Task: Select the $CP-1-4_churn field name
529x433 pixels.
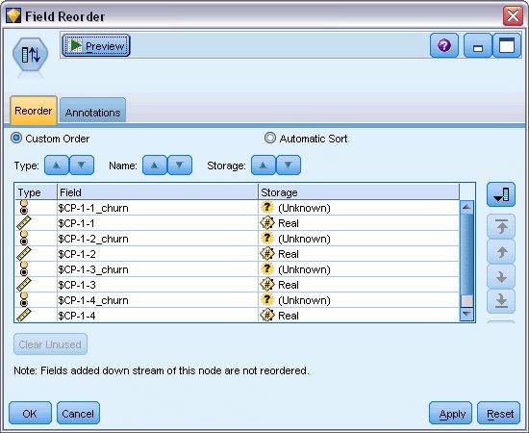Action: tap(93, 300)
